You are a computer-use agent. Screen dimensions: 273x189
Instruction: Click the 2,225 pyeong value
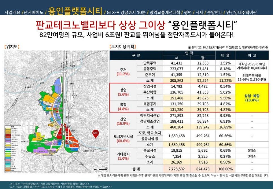coord(203,157)
